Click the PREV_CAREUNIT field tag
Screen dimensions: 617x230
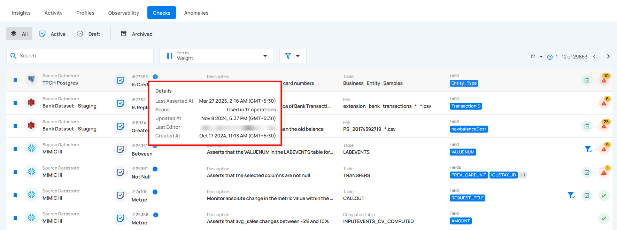click(469, 175)
